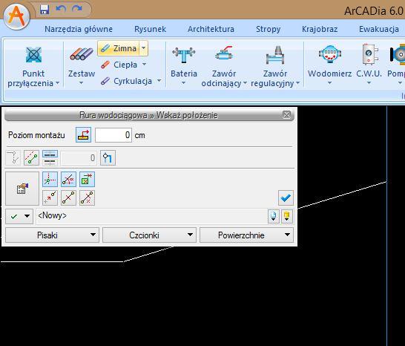Image resolution: width=405 pixels, height=346 pixels.
Task: Expand the Pisaki dropdown
Action: [52, 235]
